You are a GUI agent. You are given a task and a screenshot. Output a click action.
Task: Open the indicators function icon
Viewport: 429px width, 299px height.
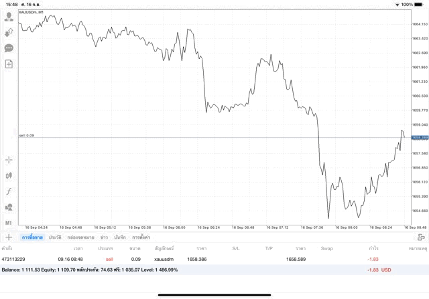click(9, 191)
